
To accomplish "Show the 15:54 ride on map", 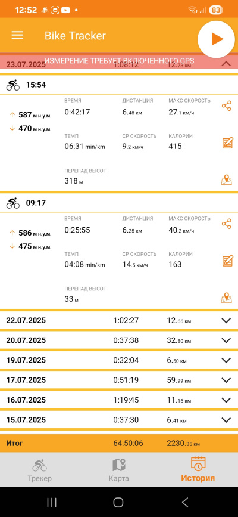I will pos(227,179).
